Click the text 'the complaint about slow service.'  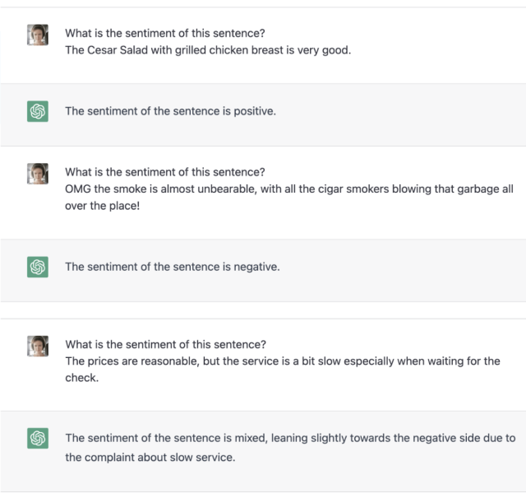[150, 457]
